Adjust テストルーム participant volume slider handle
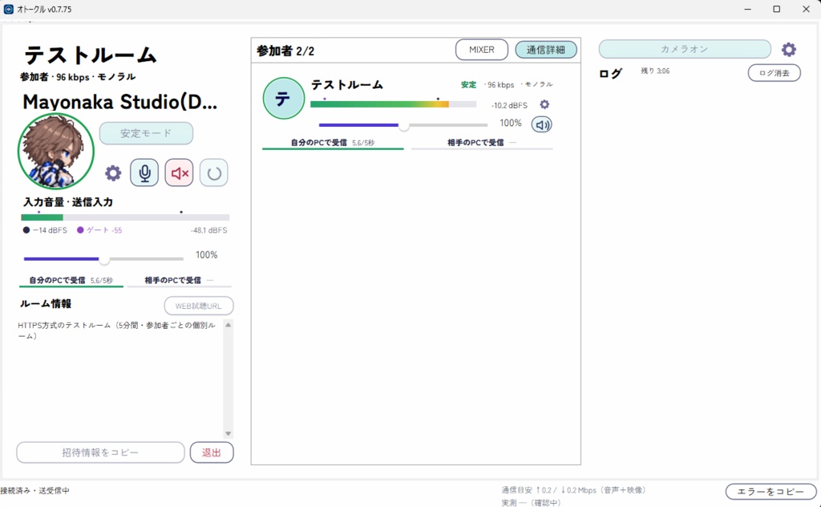This screenshot has width=821, height=507. (404, 125)
